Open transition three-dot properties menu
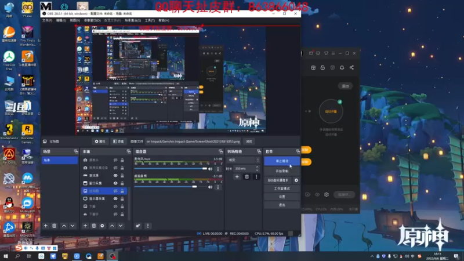464x261 pixels. click(256, 177)
